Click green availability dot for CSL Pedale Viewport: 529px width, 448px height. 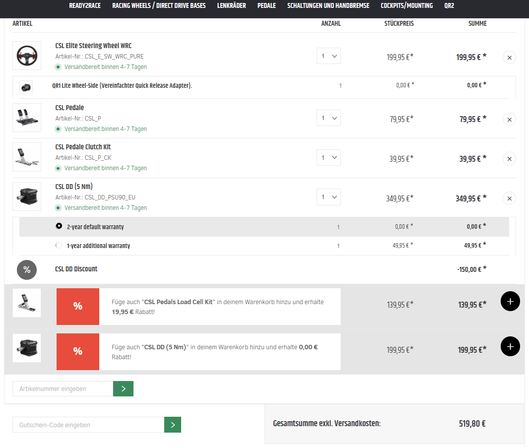(58, 129)
